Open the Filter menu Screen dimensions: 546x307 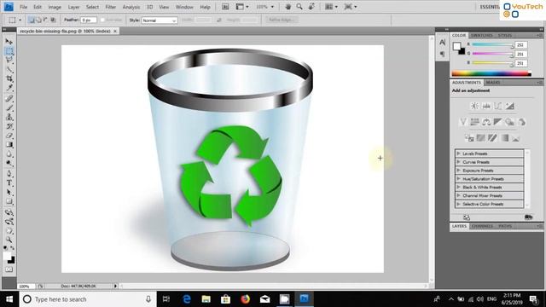click(110, 7)
